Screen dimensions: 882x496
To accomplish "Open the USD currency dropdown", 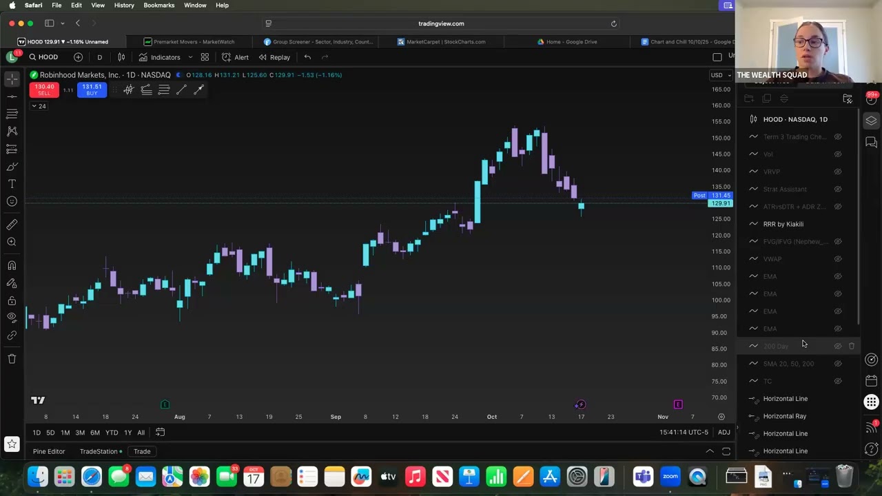I will click(720, 75).
